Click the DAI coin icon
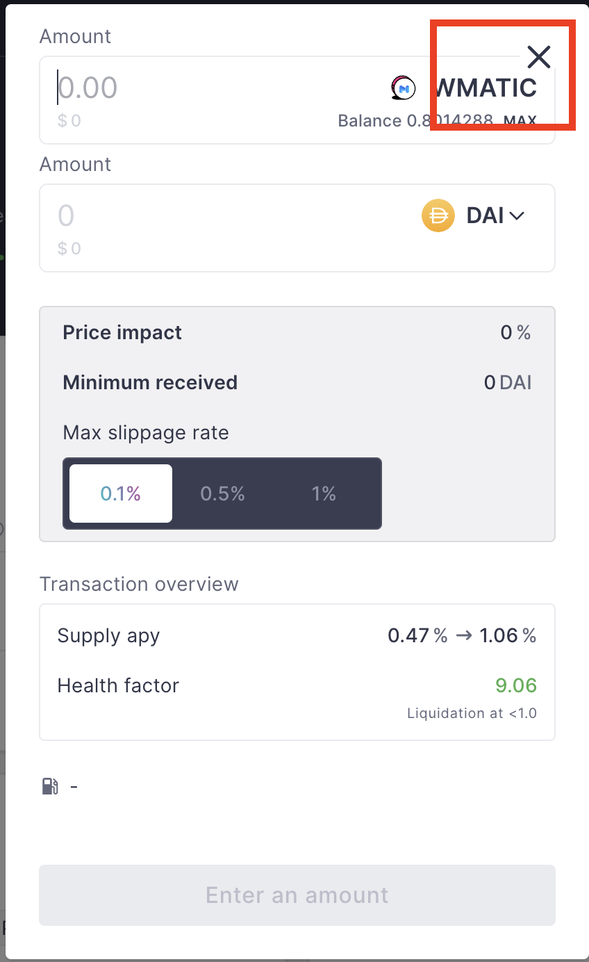Screen dimensions: 589x962 tap(438, 215)
